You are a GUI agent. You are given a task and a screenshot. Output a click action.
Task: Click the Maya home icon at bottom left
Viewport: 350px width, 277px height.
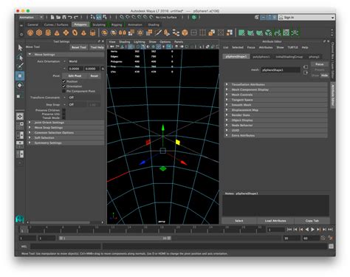coord(20,219)
